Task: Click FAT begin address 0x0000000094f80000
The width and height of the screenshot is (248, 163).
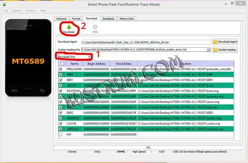Action: [x=96, y=134]
